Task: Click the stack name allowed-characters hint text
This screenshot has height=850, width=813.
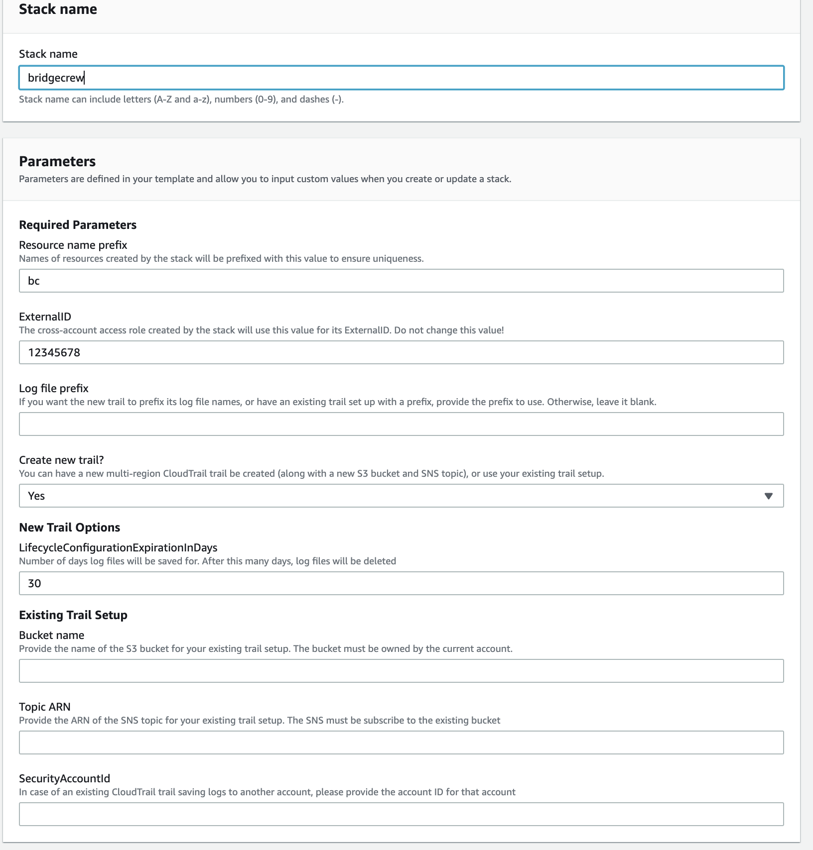Action: [x=181, y=99]
